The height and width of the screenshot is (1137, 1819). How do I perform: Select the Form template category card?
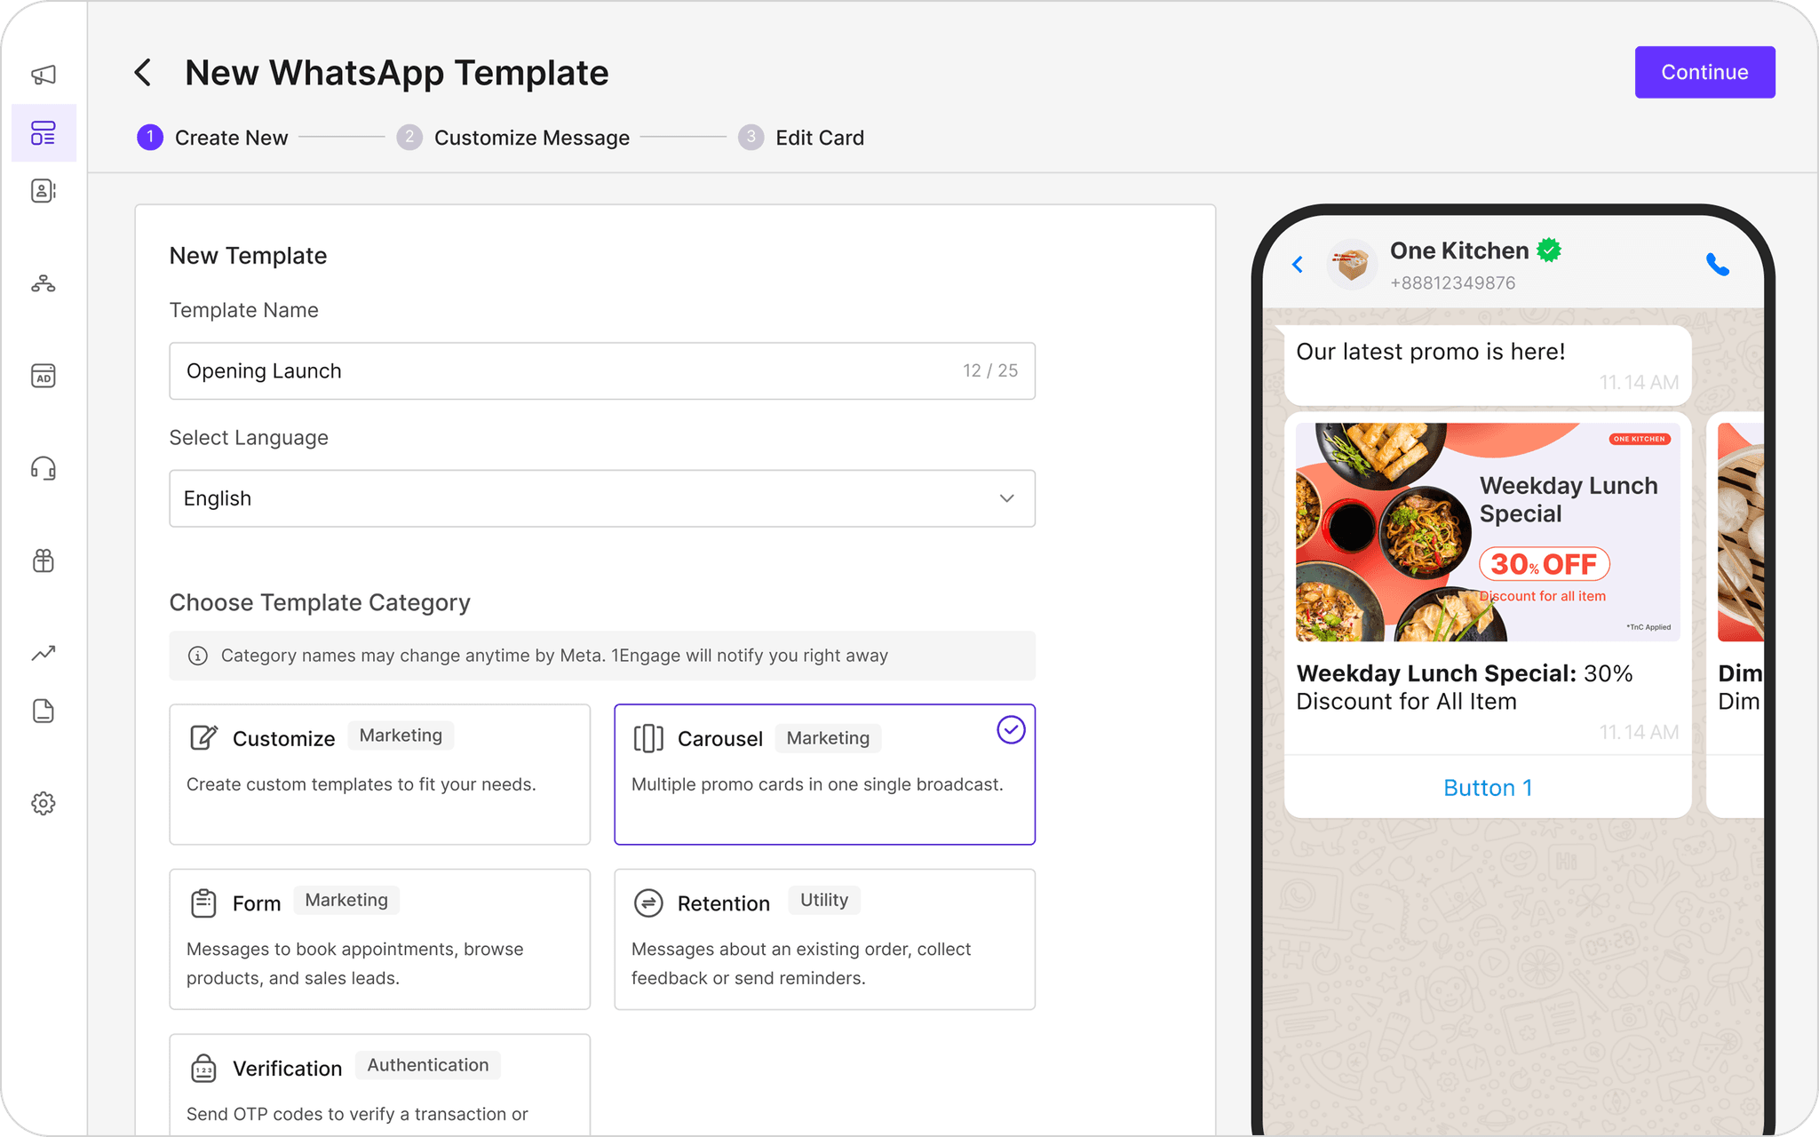click(380, 939)
